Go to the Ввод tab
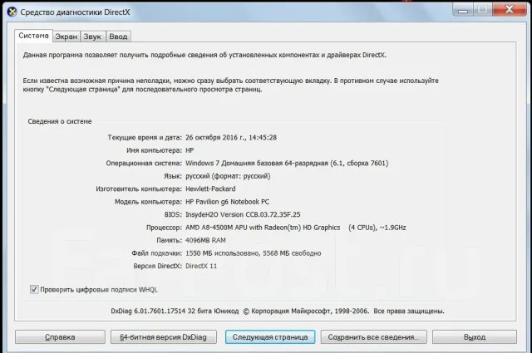 [118, 37]
